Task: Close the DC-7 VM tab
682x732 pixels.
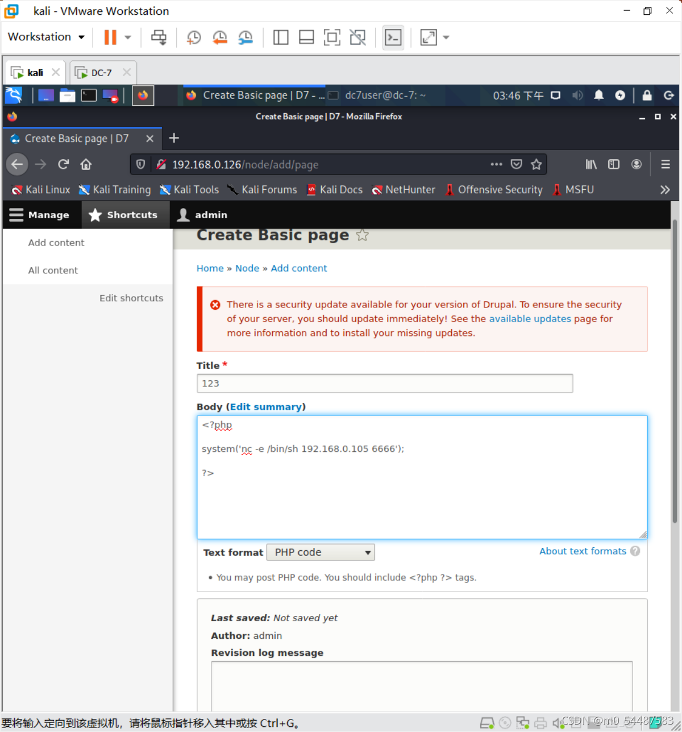Action: (x=127, y=72)
